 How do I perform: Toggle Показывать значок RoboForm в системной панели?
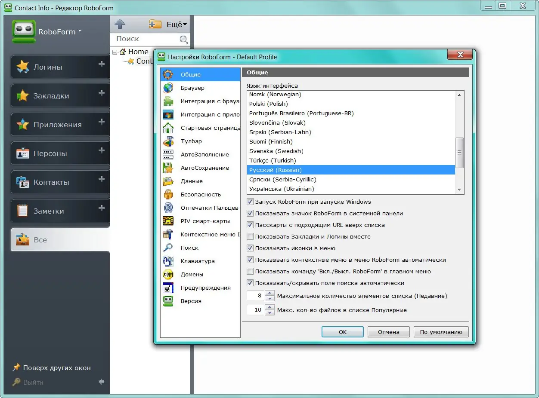point(250,213)
